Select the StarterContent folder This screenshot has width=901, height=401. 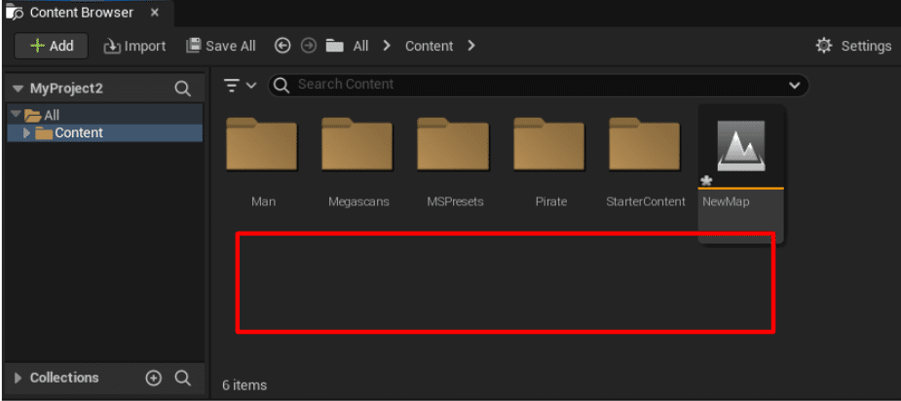pyautogui.click(x=646, y=162)
